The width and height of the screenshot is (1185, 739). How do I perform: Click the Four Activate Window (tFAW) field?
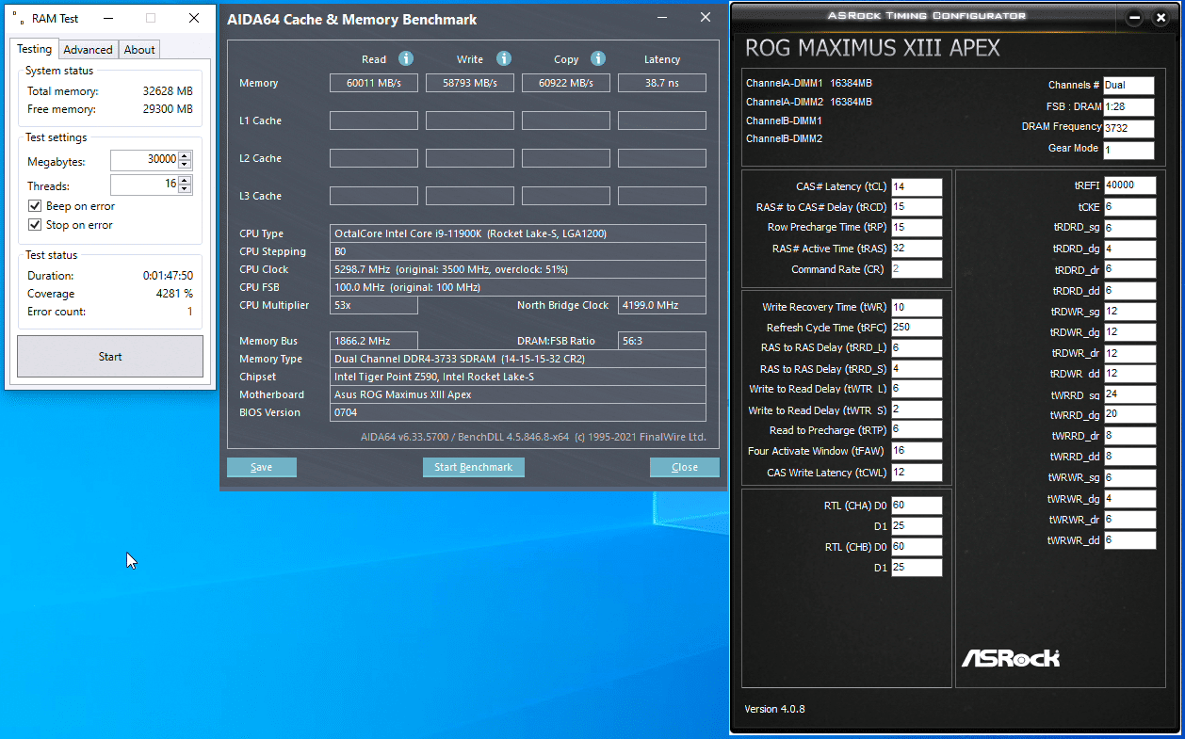click(x=917, y=452)
